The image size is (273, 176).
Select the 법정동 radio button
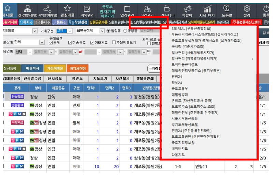click(x=108, y=31)
